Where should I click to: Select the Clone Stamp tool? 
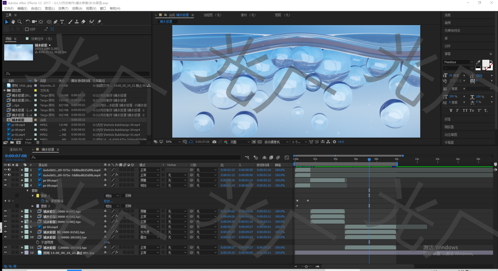coord(77,22)
